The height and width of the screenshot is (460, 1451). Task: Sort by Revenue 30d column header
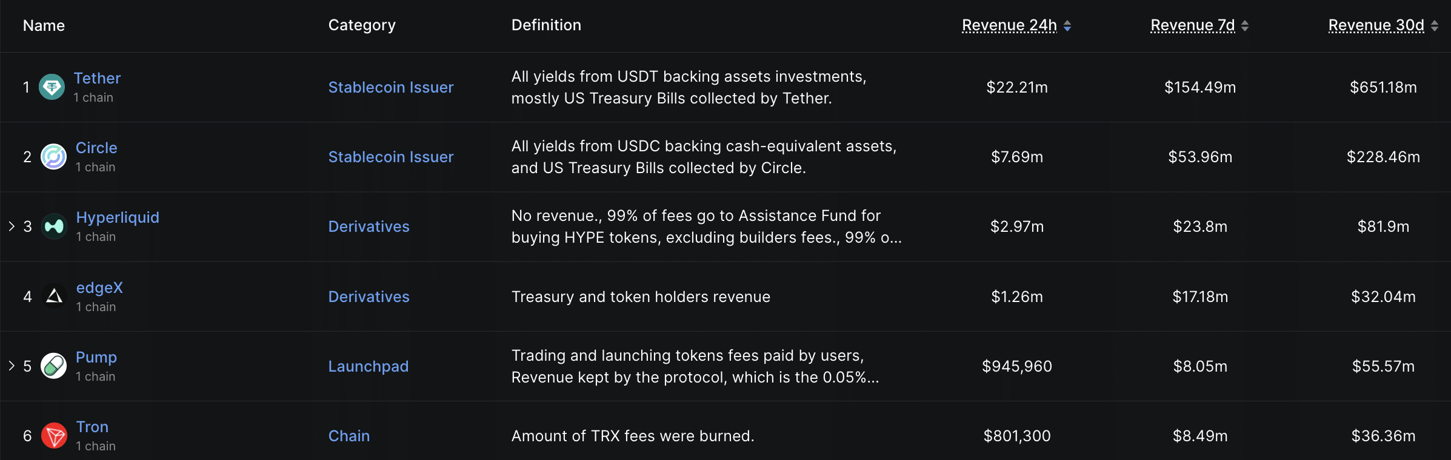(1376, 25)
